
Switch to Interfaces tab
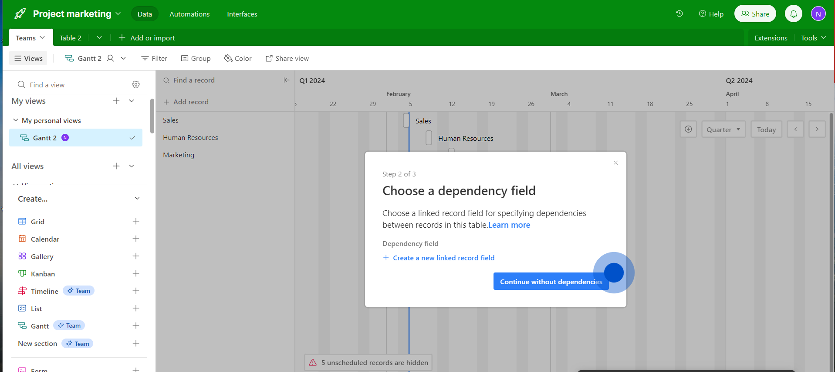242,14
